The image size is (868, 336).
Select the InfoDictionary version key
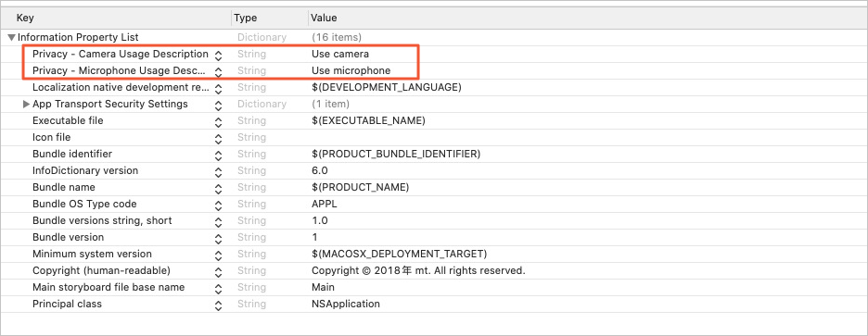pos(85,170)
